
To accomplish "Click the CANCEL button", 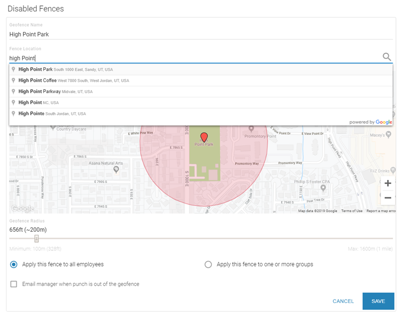I will (343, 301).
